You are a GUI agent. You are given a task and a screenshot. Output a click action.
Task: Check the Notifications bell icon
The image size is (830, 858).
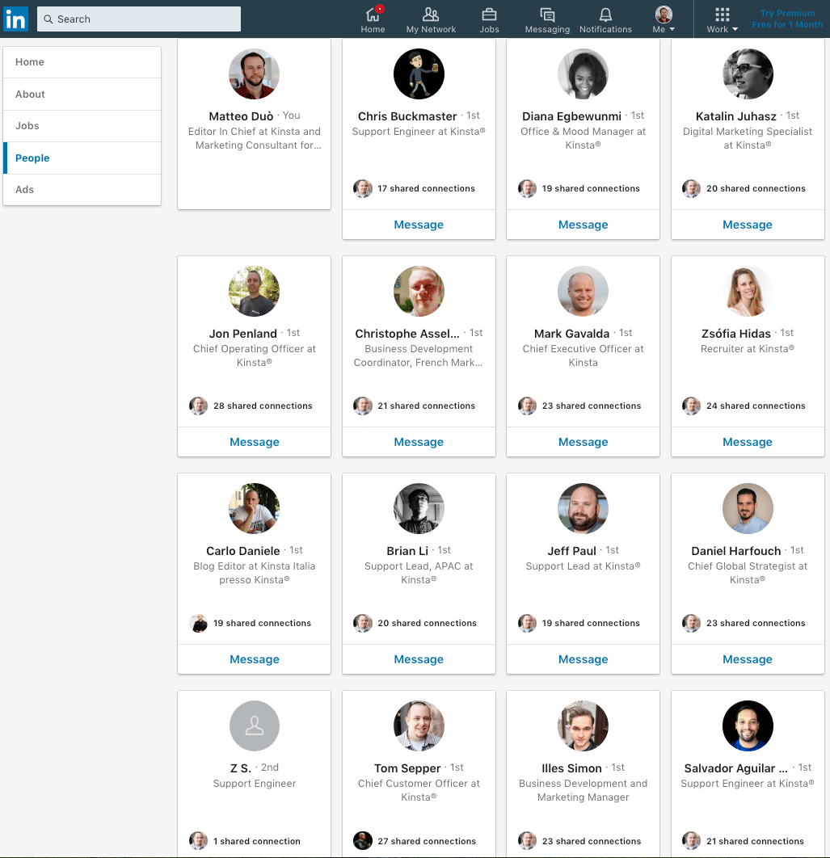pyautogui.click(x=605, y=14)
